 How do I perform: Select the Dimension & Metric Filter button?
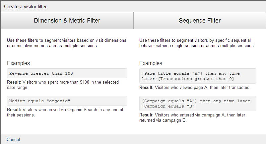click(x=67, y=21)
